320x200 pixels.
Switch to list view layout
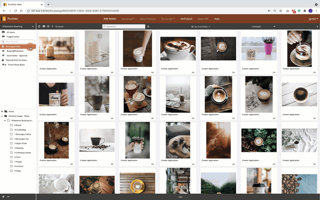click(x=48, y=26)
